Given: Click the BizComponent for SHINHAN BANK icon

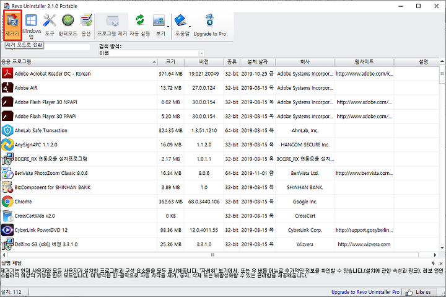Looking at the screenshot, I should 7,187.
